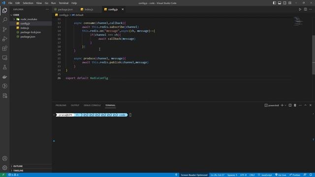
Task: Show errors and warnings count
Action: 13,175
